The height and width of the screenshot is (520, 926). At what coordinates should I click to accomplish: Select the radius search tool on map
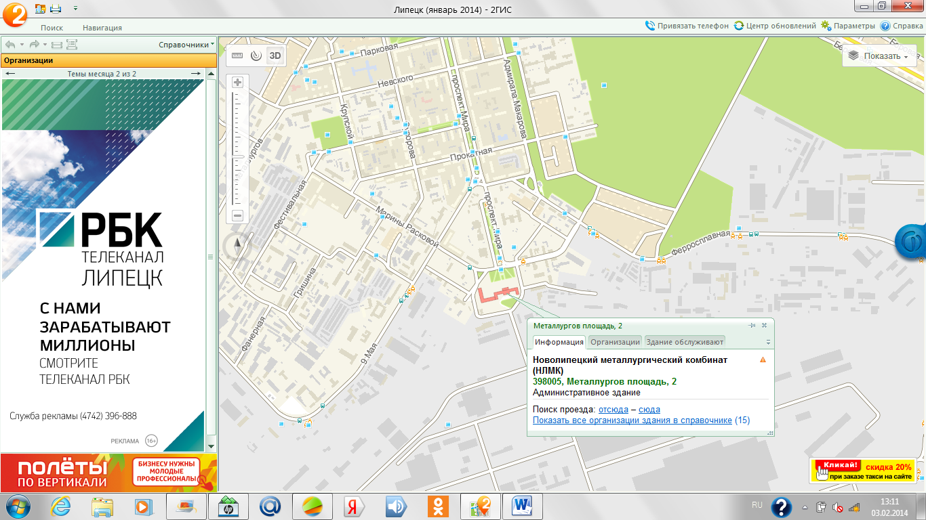coord(256,56)
